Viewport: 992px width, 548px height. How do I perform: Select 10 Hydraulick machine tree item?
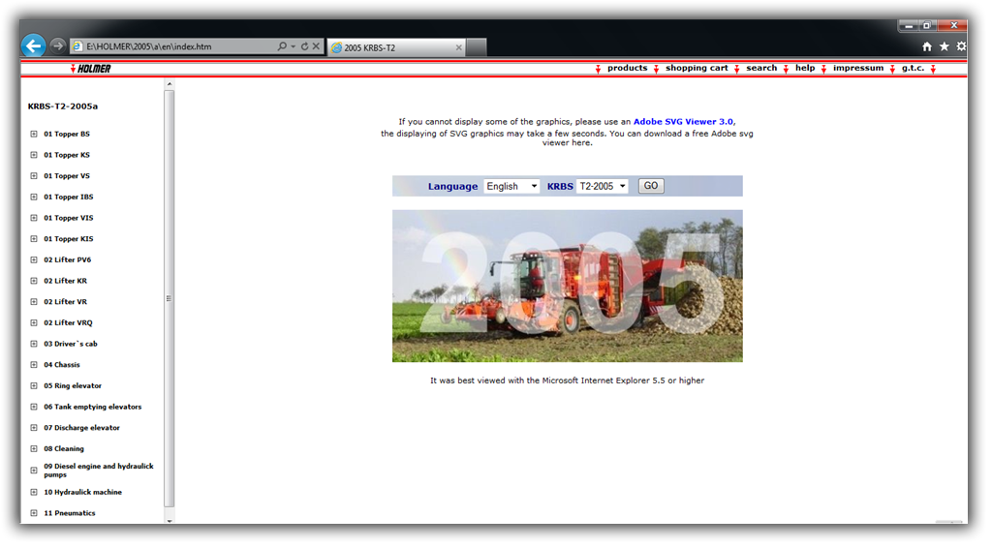pos(83,492)
